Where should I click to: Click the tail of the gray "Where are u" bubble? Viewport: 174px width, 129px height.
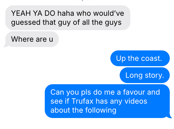(5, 45)
